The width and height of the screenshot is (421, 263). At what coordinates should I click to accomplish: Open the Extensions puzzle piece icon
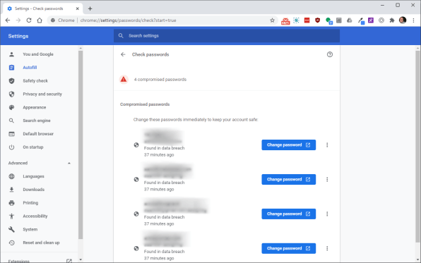coord(392,20)
